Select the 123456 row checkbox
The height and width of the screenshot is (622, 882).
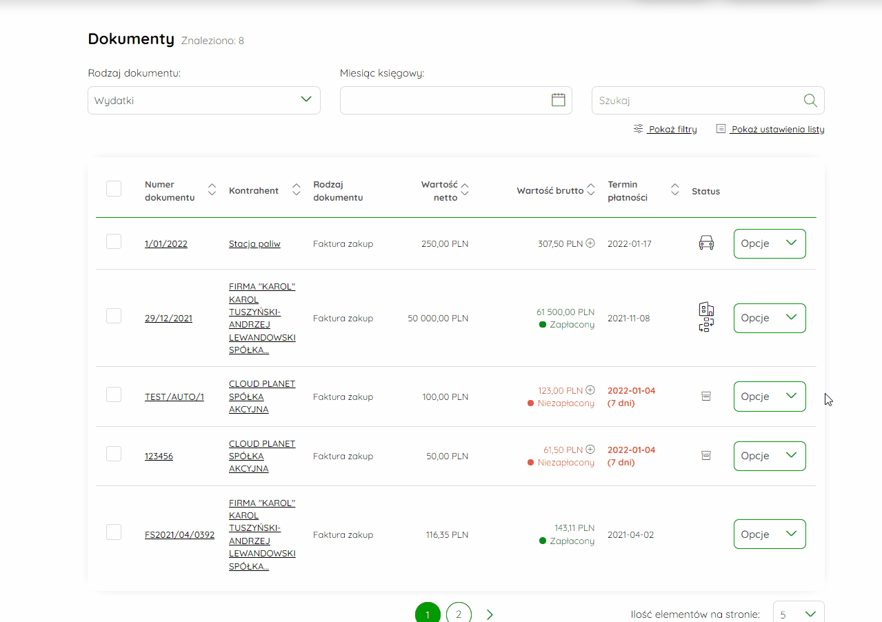[x=114, y=454]
